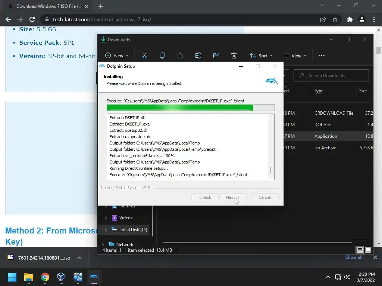Click the install log scrollbar thumb
Image resolution: width=382 pixels, height=286 pixels.
click(x=271, y=170)
